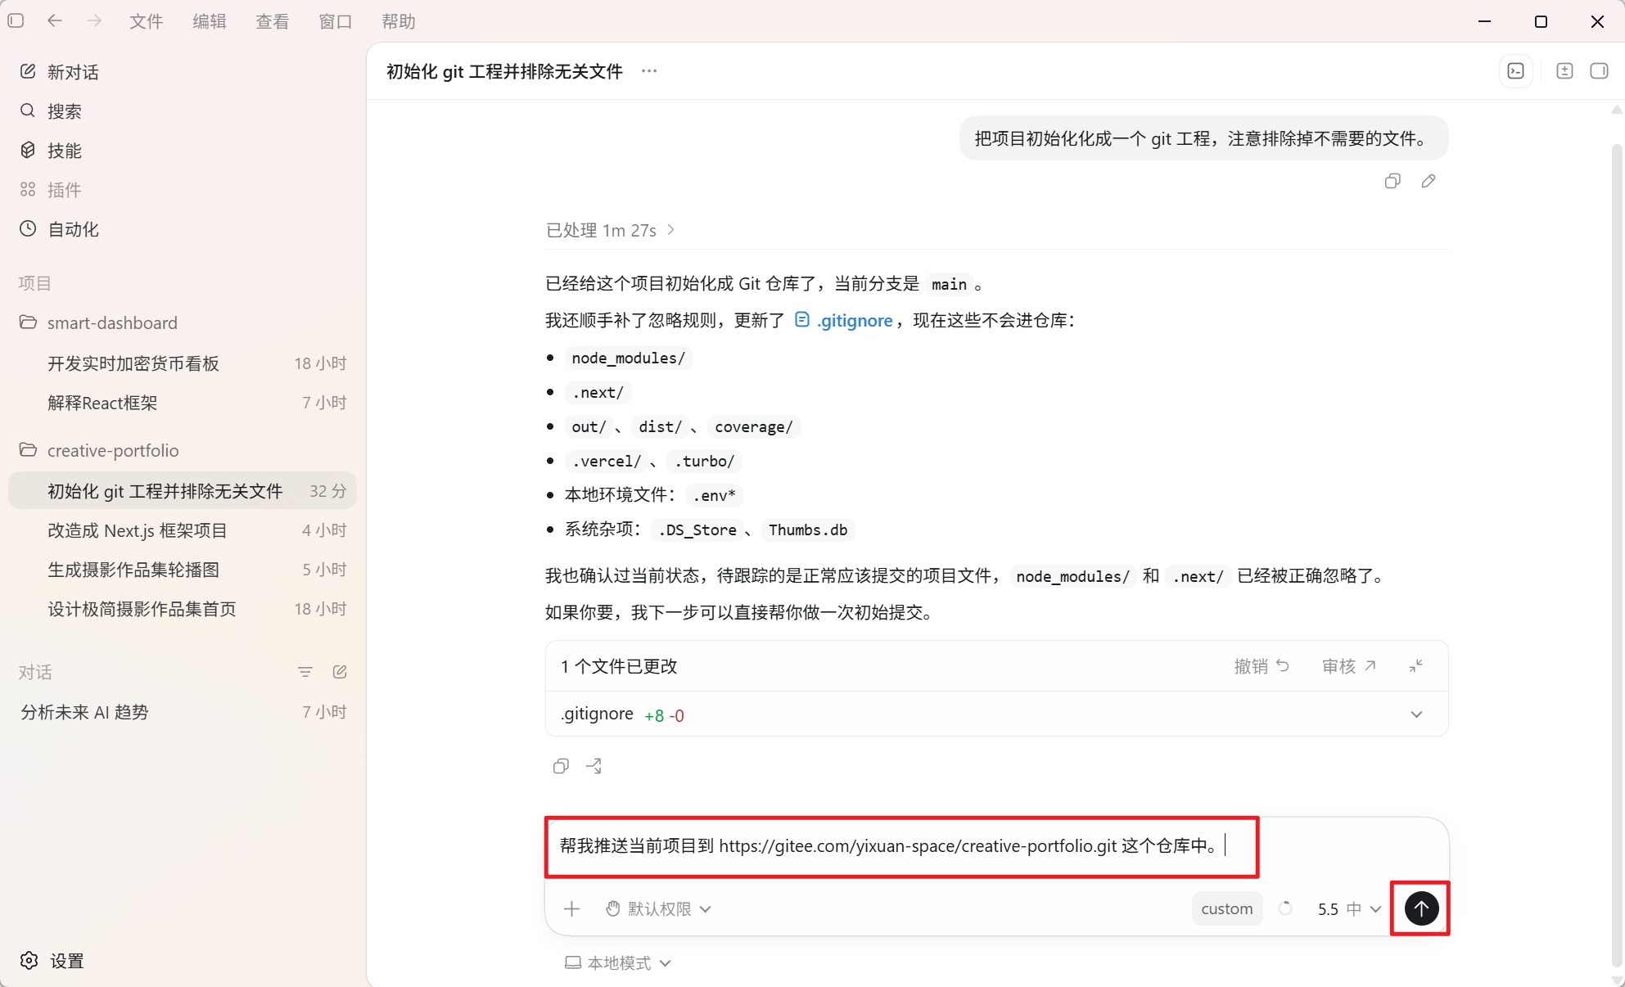The image size is (1625, 987).
Task: Click the Thumbs.db code chip
Action: click(808, 530)
